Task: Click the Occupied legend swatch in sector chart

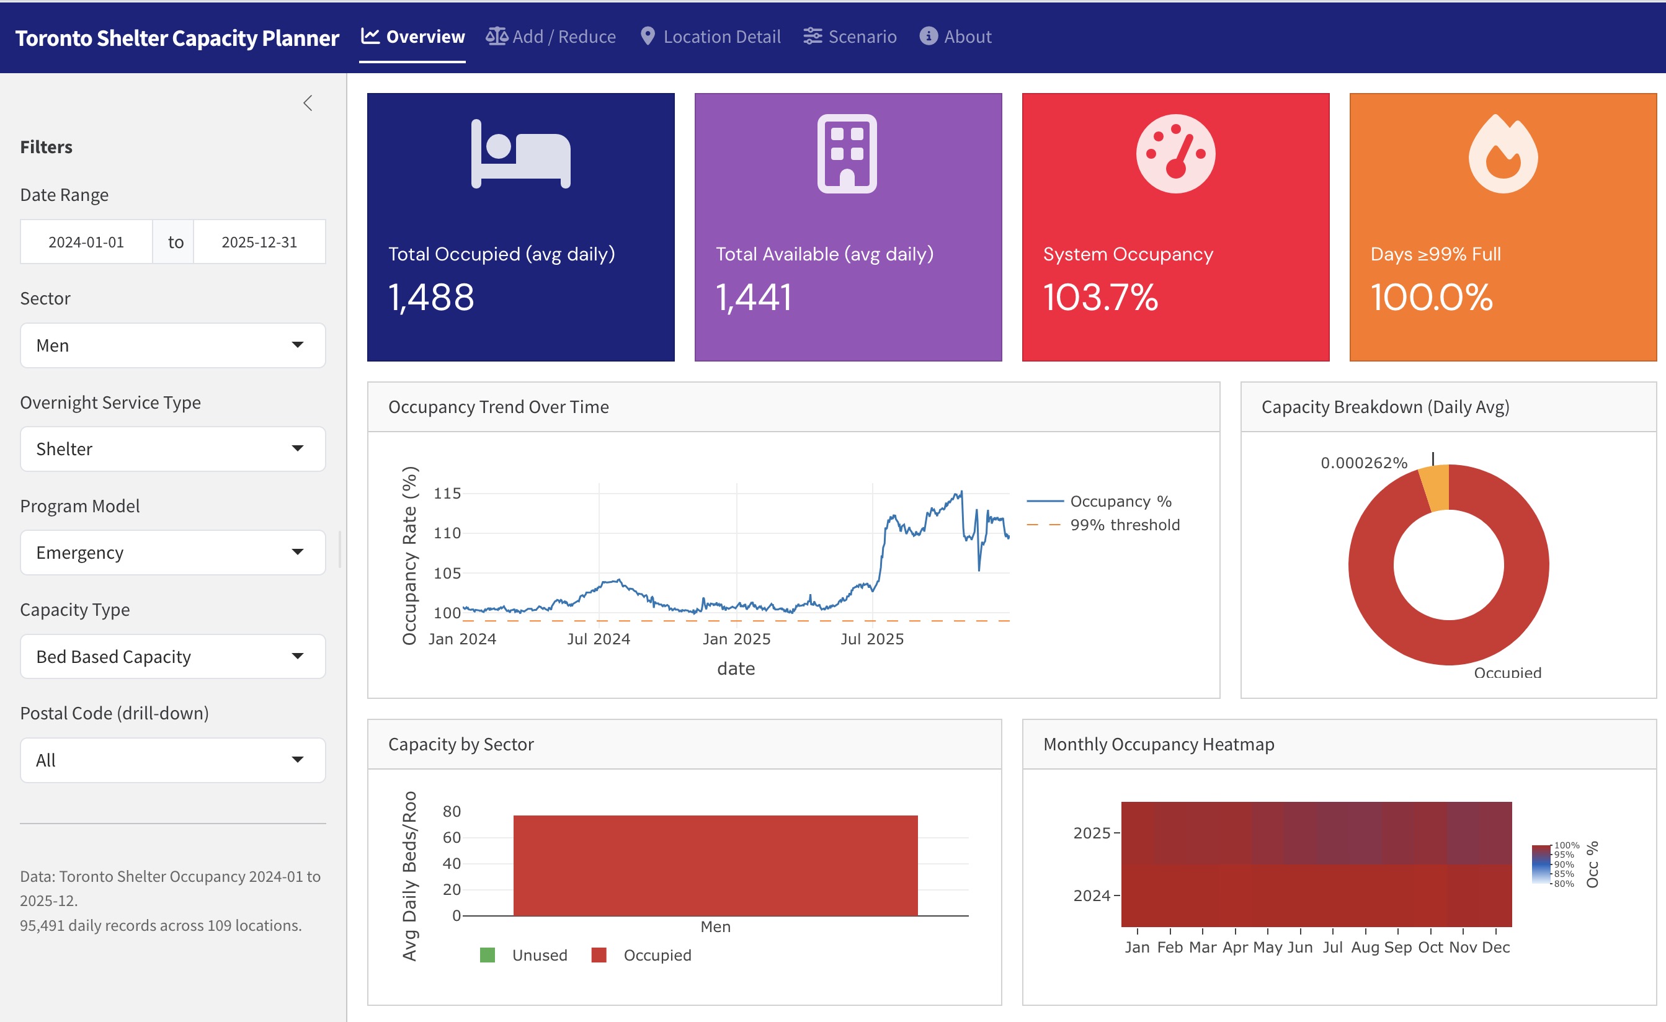Action: click(x=599, y=955)
